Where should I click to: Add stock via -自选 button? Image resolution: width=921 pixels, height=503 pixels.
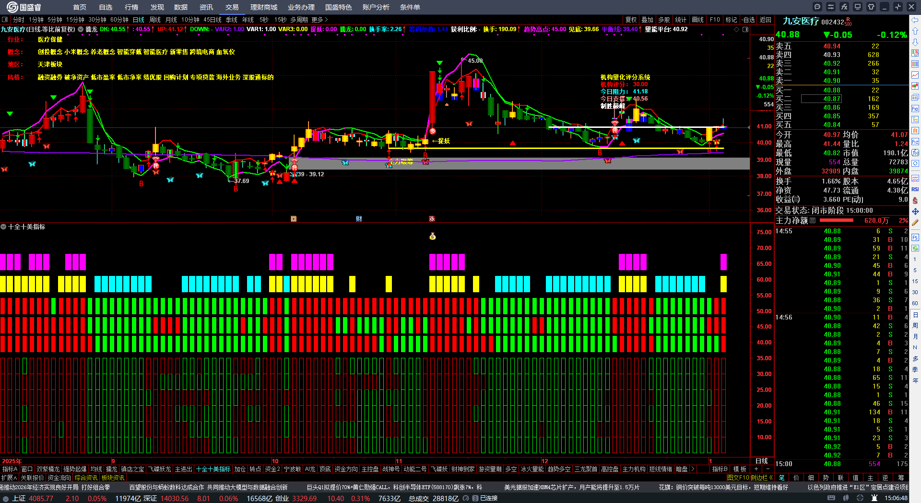[x=748, y=20]
